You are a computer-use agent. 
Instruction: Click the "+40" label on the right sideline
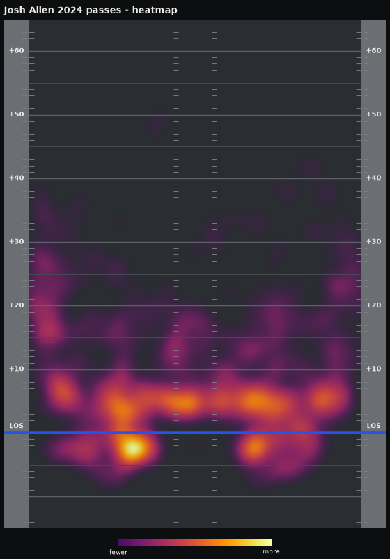click(373, 178)
